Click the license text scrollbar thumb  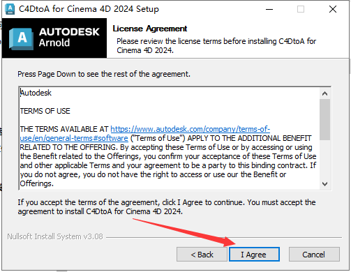tap(325, 120)
